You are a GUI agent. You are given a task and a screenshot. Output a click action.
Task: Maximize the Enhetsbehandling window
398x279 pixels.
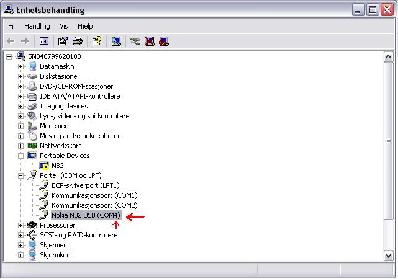(373, 10)
